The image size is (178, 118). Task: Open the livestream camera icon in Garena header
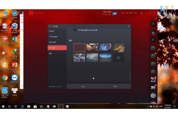pos(123,13)
